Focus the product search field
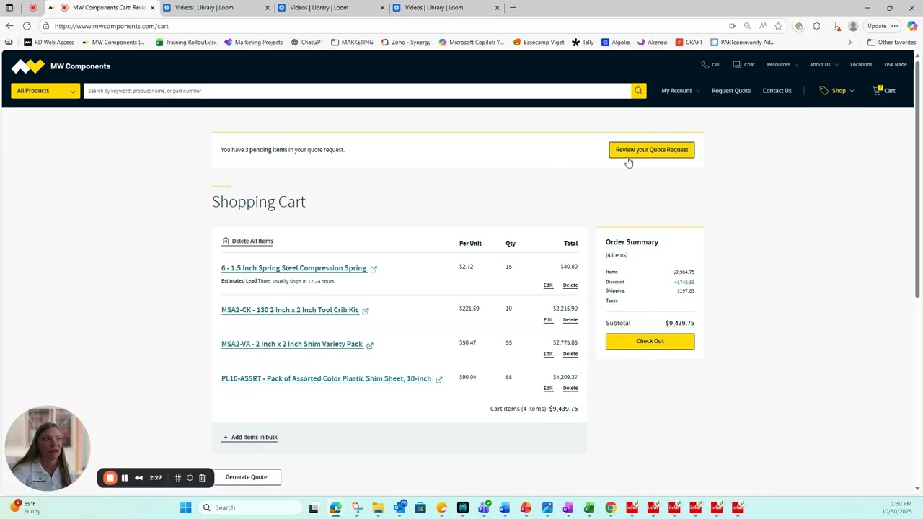 pos(357,91)
